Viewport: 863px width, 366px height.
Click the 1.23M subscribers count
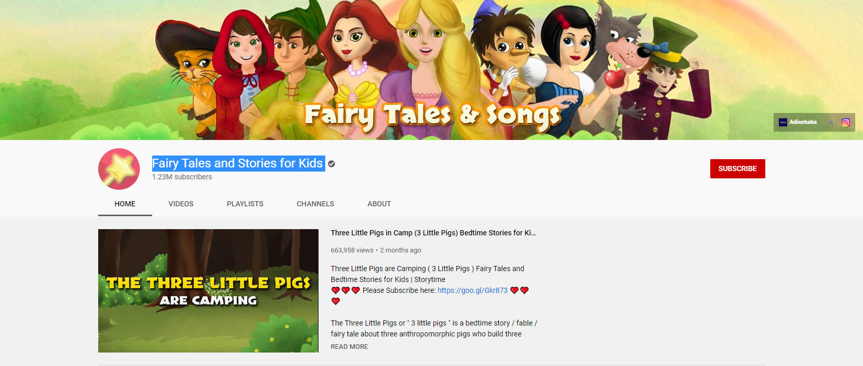click(x=182, y=177)
